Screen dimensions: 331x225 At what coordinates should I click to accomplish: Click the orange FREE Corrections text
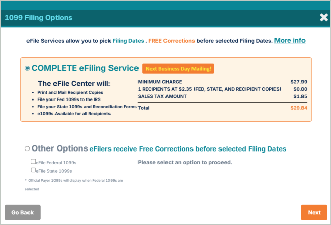(x=172, y=41)
